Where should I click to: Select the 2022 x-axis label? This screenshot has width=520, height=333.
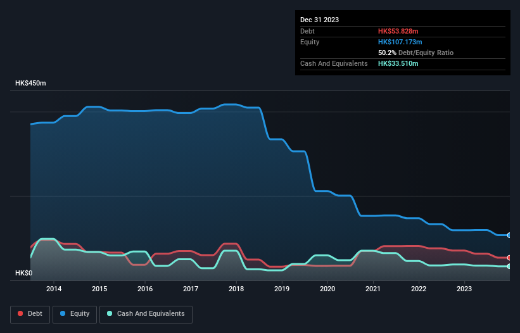click(419, 289)
